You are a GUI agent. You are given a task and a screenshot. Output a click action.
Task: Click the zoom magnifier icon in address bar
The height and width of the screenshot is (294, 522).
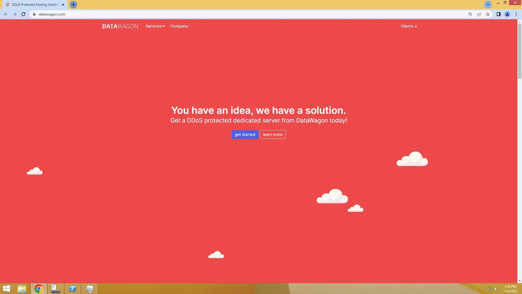tap(470, 14)
